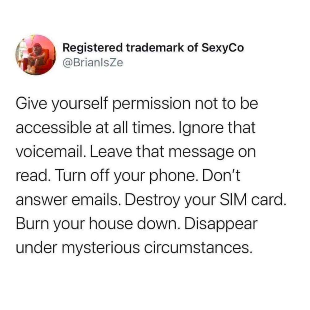Click the word 'Registered' in display name
The height and width of the screenshot is (310, 310).
pyautogui.click(x=92, y=48)
